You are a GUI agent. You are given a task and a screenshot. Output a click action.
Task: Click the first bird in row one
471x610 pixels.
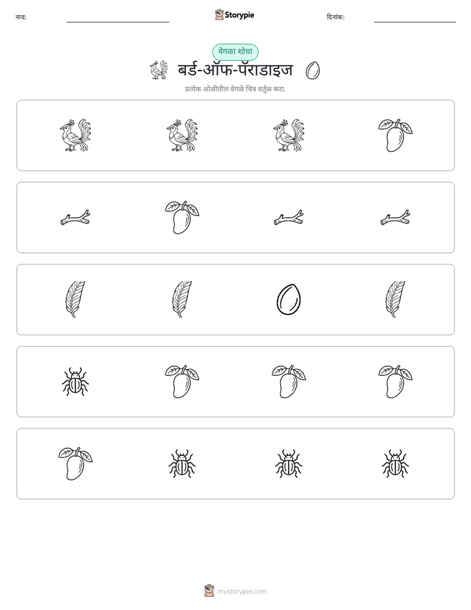point(75,135)
